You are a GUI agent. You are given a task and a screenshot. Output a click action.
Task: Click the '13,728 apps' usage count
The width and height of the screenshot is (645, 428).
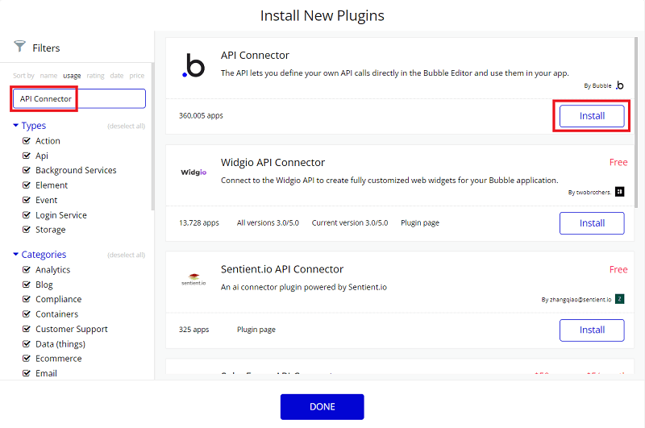(199, 222)
